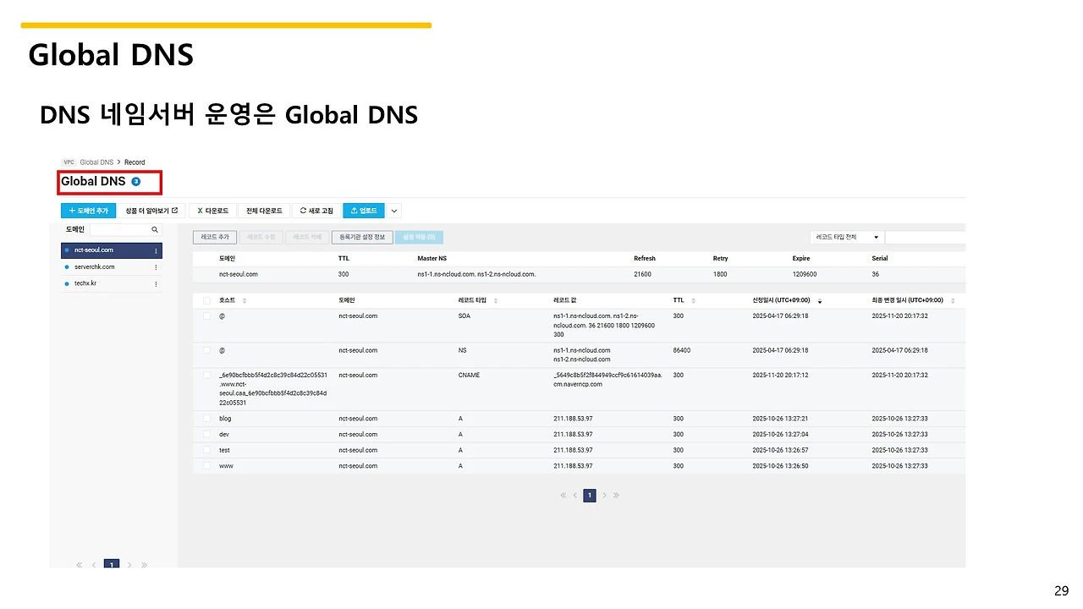Check the www record checkbox
This screenshot has height=609, width=1083.
[x=206, y=466]
